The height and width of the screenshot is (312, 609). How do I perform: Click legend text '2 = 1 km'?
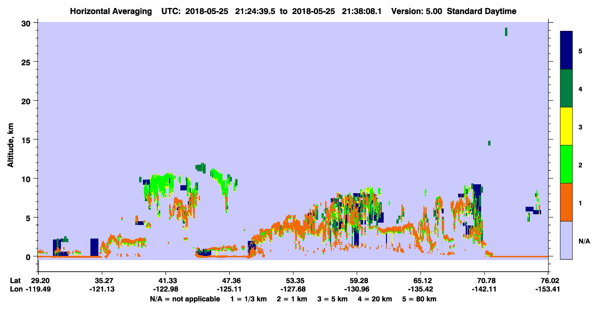[x=293, y=299]
